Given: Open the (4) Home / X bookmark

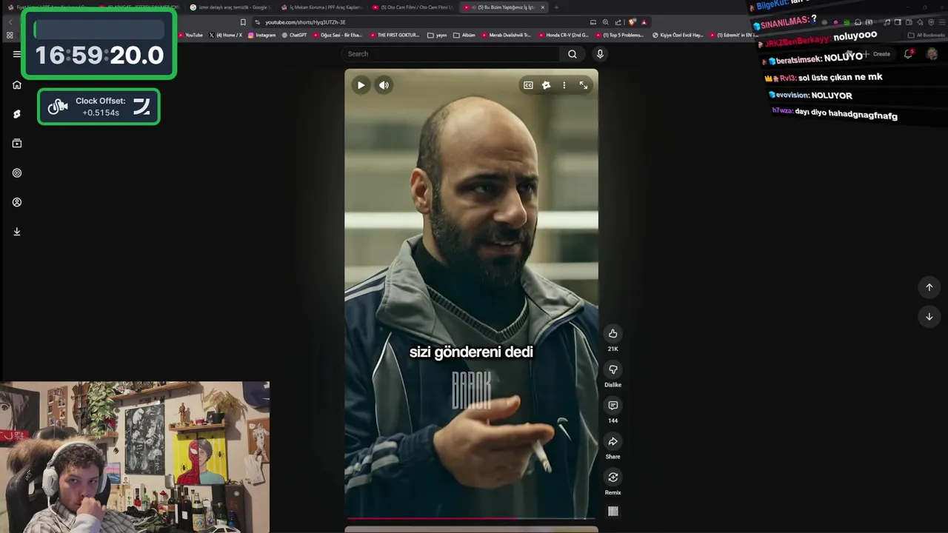Looking at the screenshot, I should (226, 35).
